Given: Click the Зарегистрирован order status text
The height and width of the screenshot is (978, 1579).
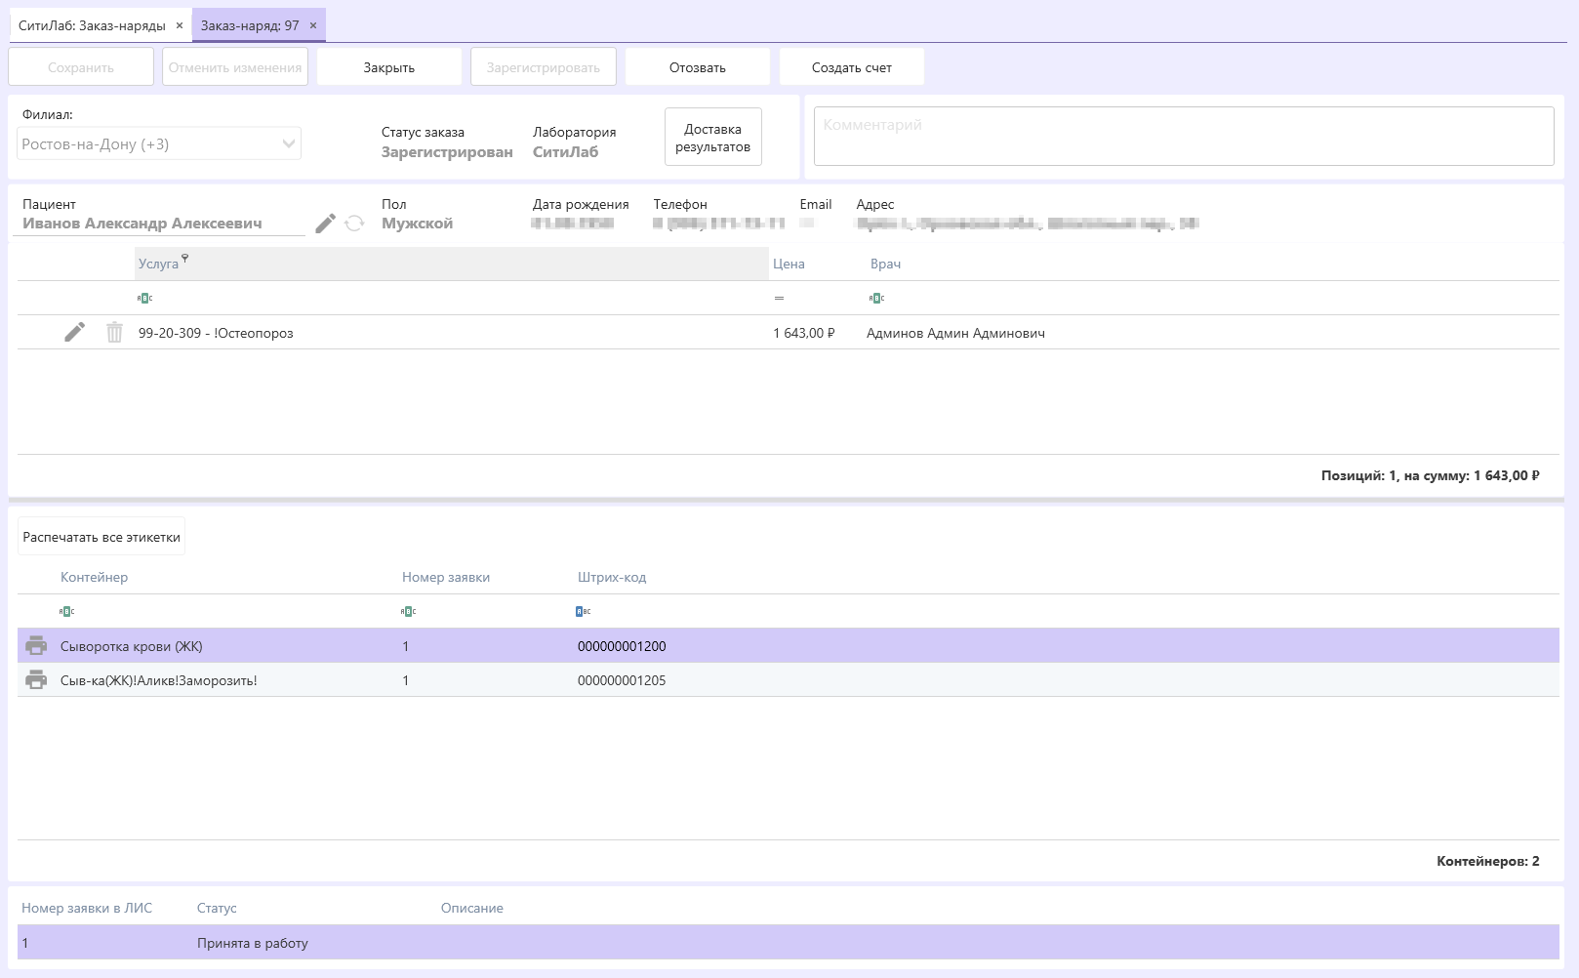Looking at the screenshot, I should coord(447,151).
